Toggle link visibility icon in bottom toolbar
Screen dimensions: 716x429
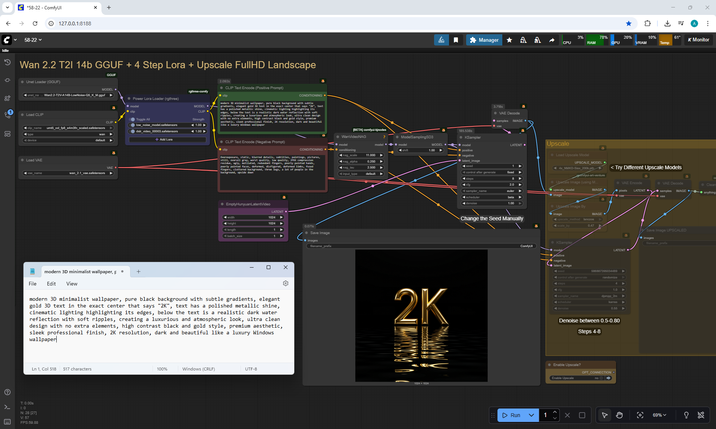coord(701,415)
